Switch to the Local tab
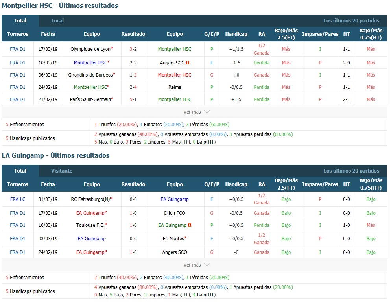The width and height of the screenshot is (391, 302). (57, 21)
